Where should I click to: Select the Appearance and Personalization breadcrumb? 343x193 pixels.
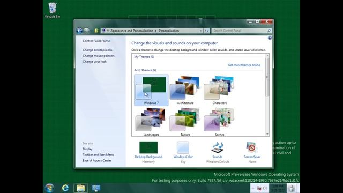[x=132, y=31]
